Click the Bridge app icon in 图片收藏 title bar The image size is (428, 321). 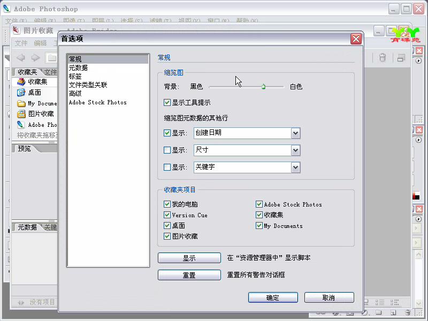pyautogui.click(x=17, y=30)
